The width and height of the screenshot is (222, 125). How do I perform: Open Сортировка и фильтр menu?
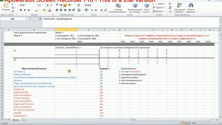click(180, 8)
